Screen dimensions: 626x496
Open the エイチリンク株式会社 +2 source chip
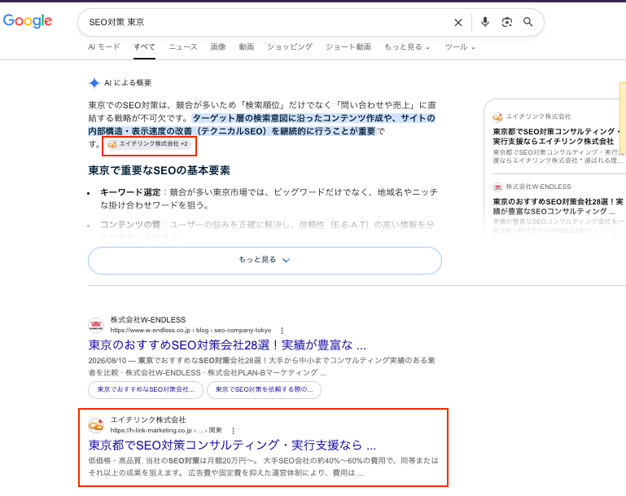click(150, 144)
